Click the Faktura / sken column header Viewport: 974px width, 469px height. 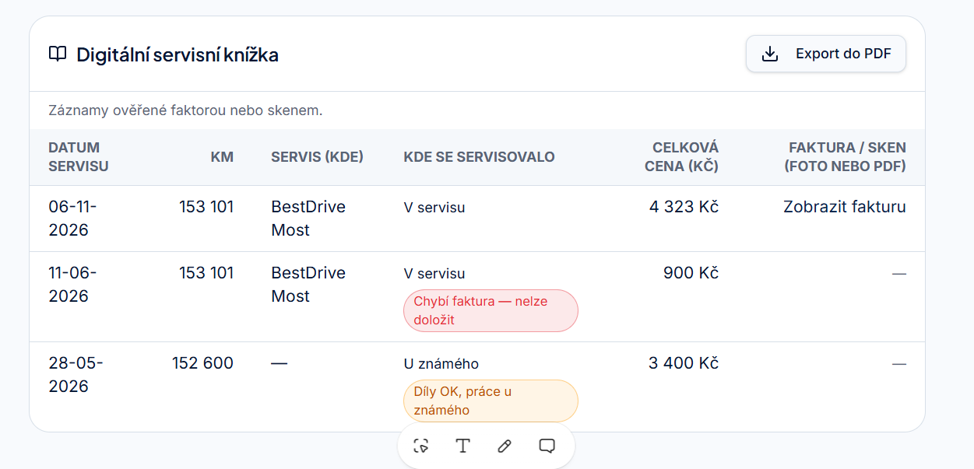pos(846,157)
